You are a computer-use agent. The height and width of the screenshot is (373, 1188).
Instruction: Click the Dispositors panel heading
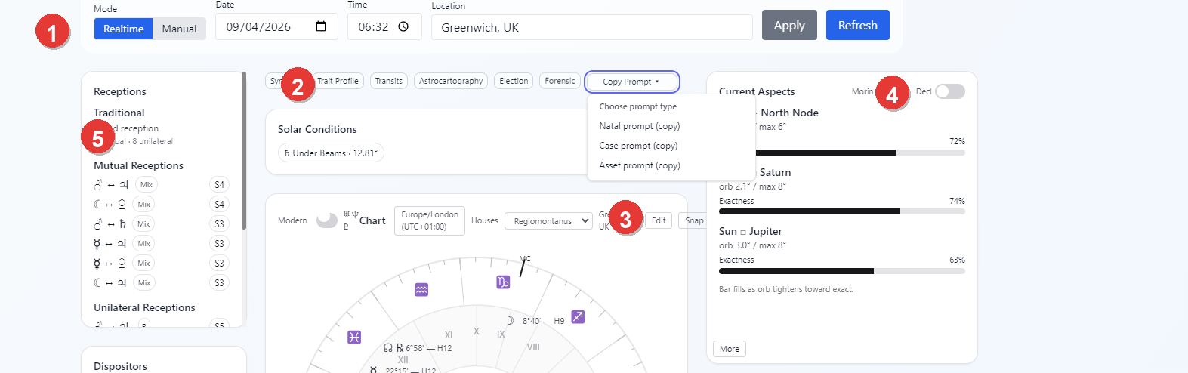[x=120, y=366]
